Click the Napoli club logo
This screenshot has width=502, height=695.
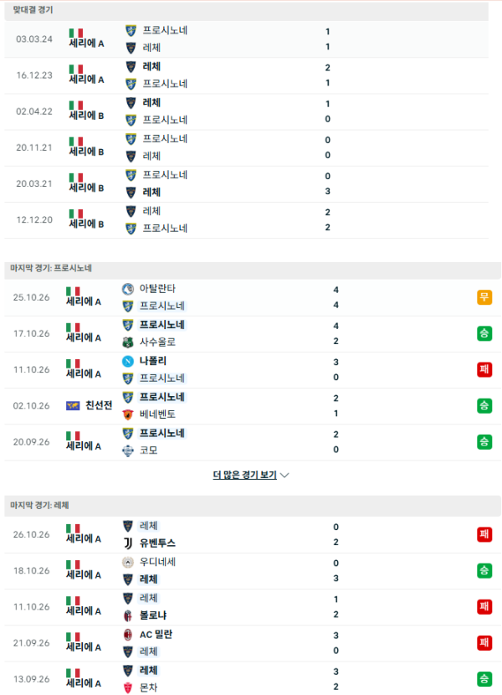pos(128,361)
